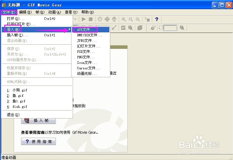This screenshot has width=233, height=160.
Task: Open recent file 2: 鱼.gif
Action: (x=37, y=96)
